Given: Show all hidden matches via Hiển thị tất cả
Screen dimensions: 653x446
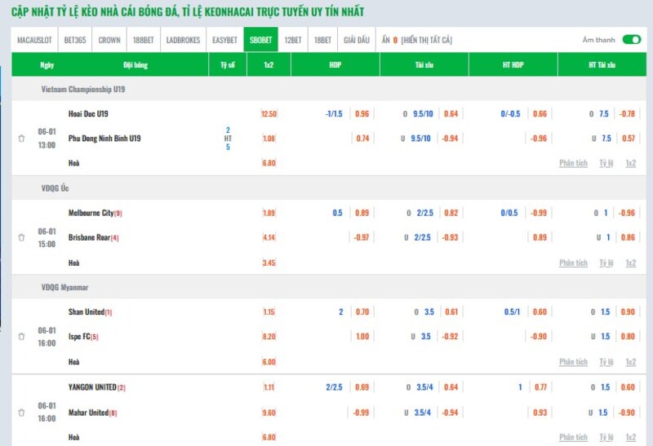Looking at the screenshot, I should (425, 40).
